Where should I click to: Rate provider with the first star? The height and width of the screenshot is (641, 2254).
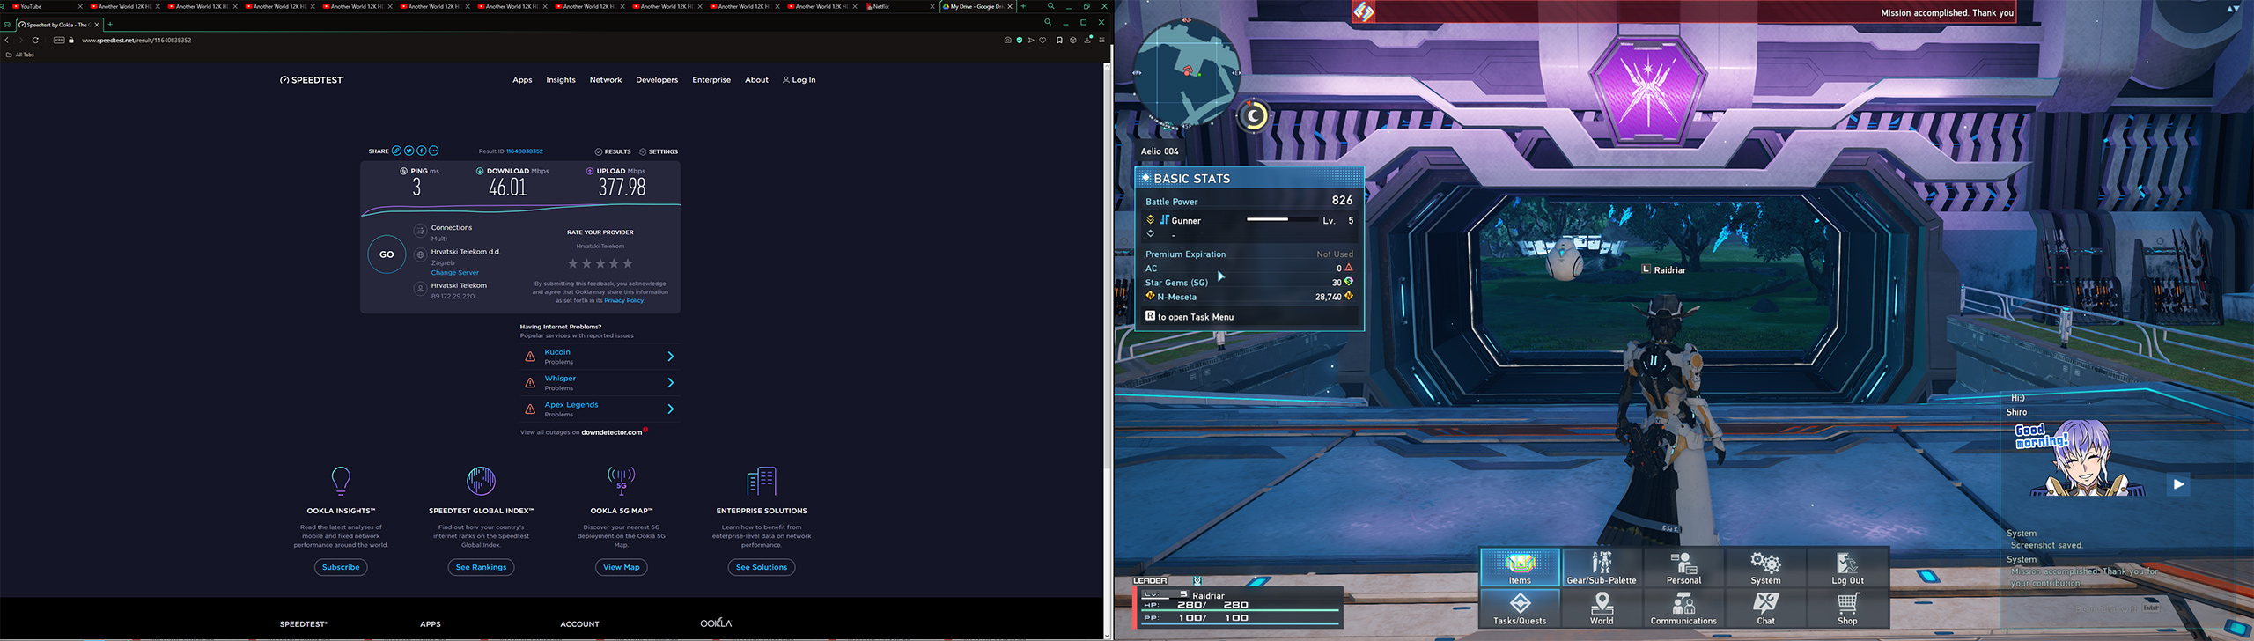pyautogui.click(x=573, y=263)
